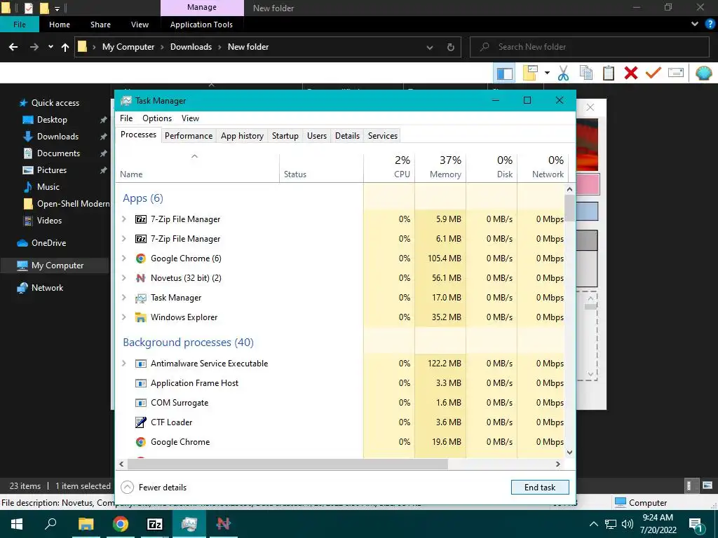Screen dimensions: 718x538
Task: Select Documents in navigation pane
Action: point(58,153)
